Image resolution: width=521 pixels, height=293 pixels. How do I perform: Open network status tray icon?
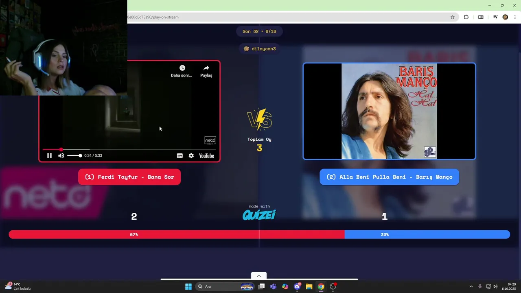point(488,286)
